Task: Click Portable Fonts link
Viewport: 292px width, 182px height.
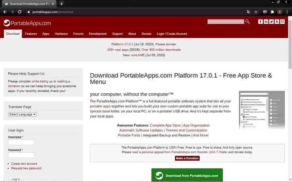Action: (x=129, y=135)
